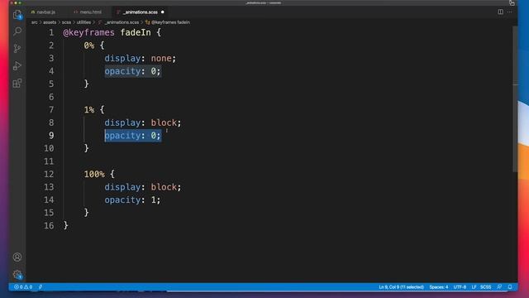This screenshot has height=298, width=529.
Task: Click the '0%' selector on line 2
Action: click(x=89, y=46)
